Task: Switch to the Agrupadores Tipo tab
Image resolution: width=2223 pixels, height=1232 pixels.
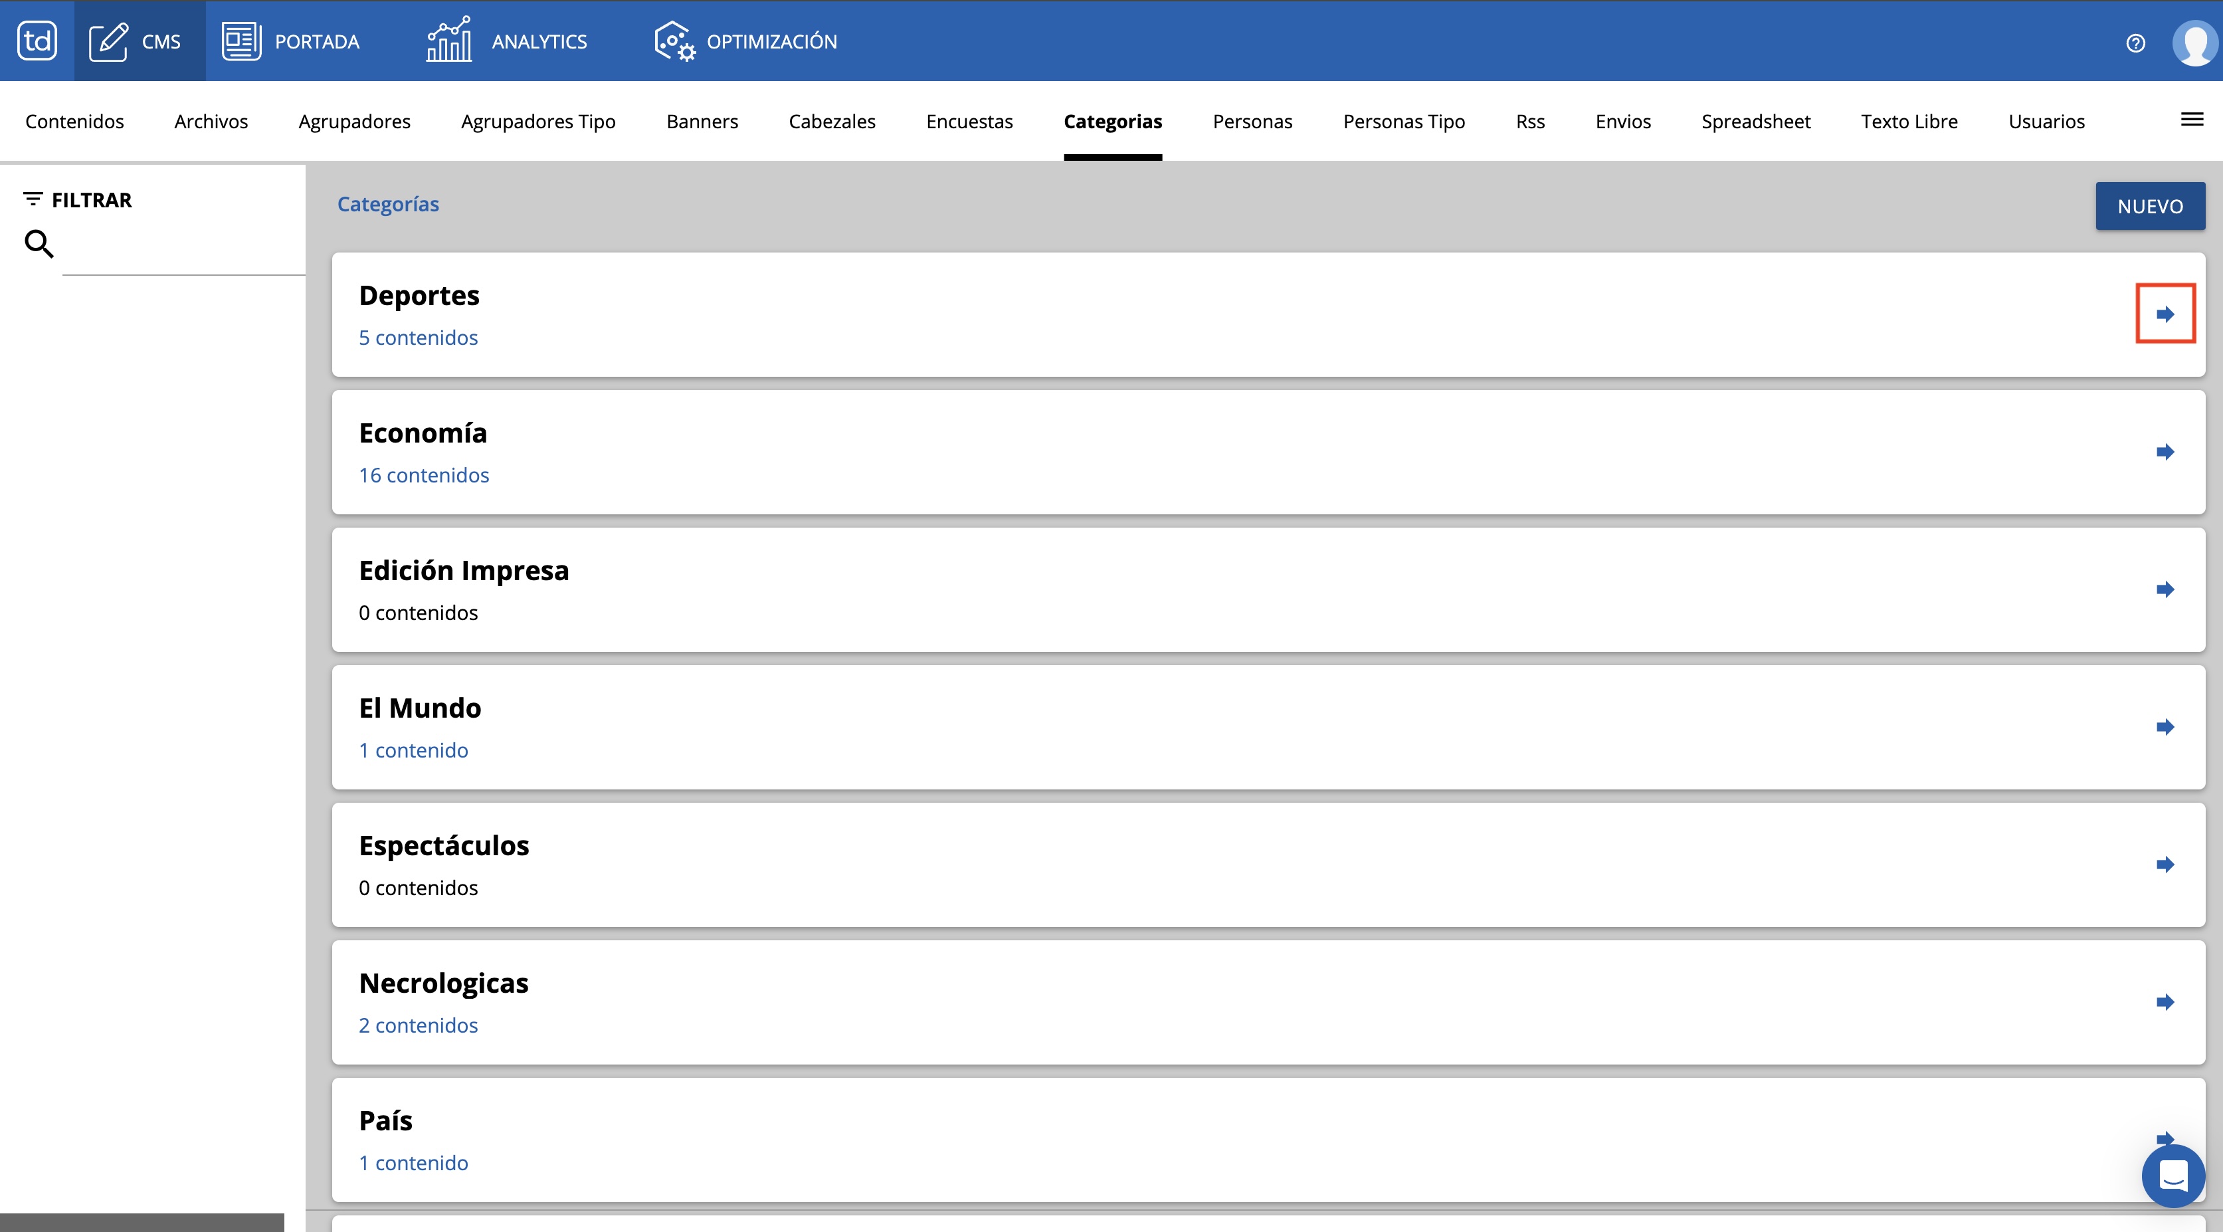Action: coord(539,122)
